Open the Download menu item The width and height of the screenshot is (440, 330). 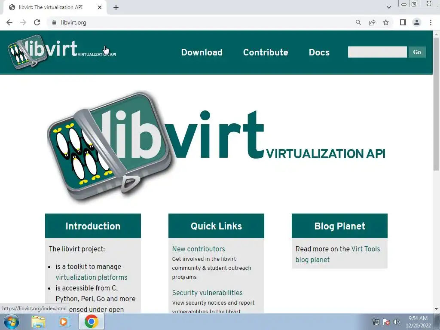(x=202, y=52)
